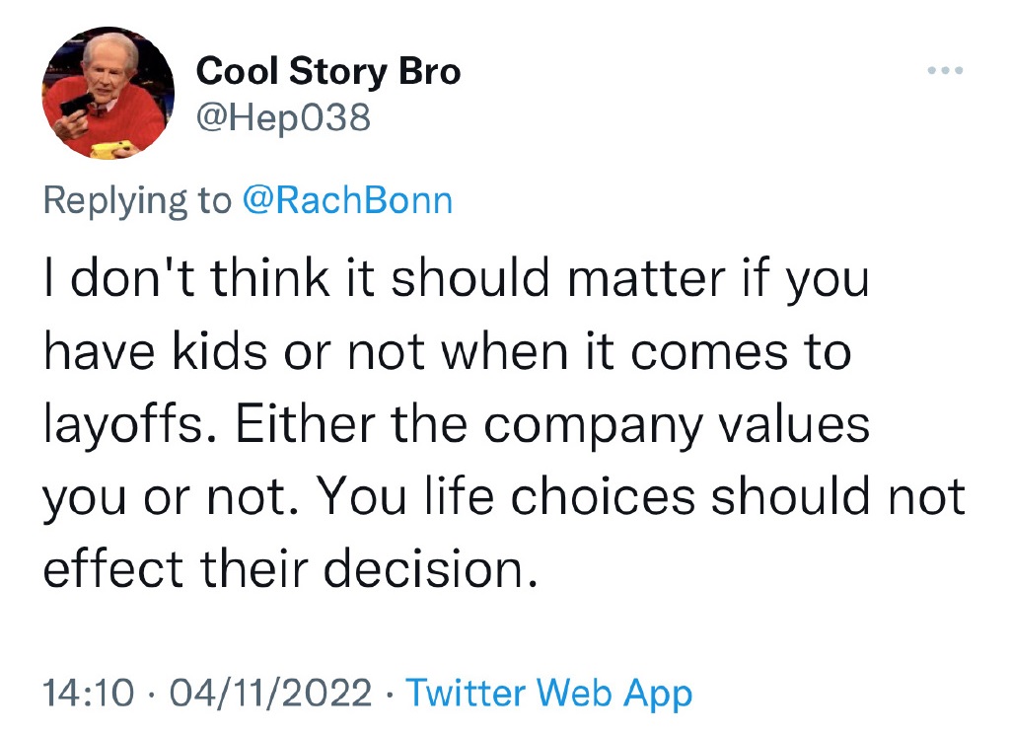
Task: Click the "Replying to" label text
Action: pos(136,200)
